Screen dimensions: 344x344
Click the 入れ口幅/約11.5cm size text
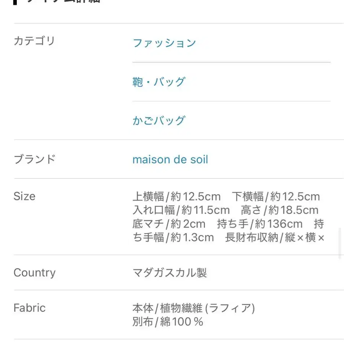click(x=181, y=210)
